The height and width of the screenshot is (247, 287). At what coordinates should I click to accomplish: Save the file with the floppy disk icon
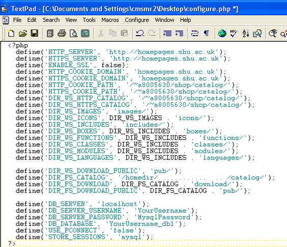35,34
